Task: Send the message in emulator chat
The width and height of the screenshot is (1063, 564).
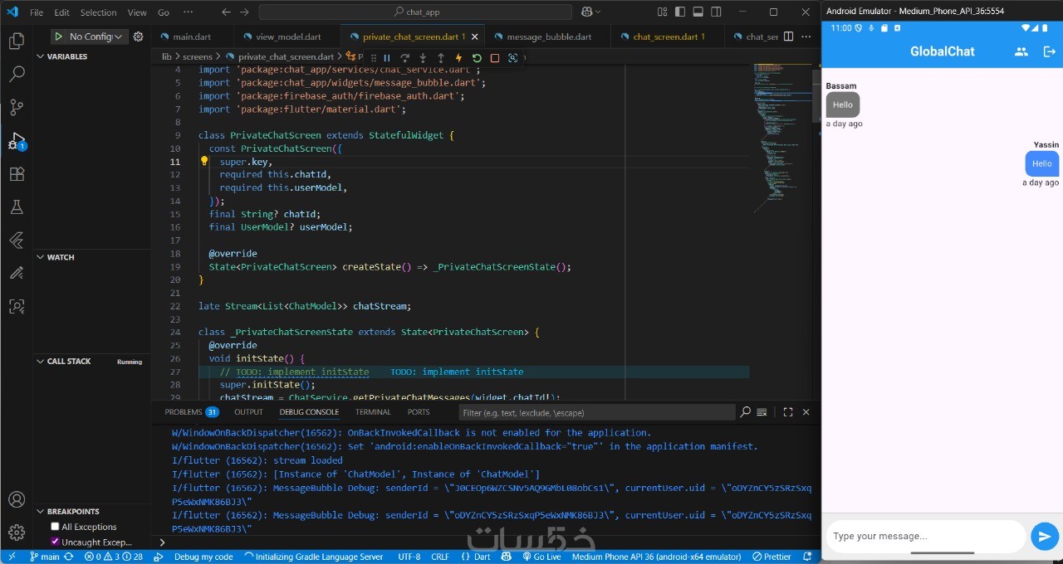Action: pos(1044,536)
